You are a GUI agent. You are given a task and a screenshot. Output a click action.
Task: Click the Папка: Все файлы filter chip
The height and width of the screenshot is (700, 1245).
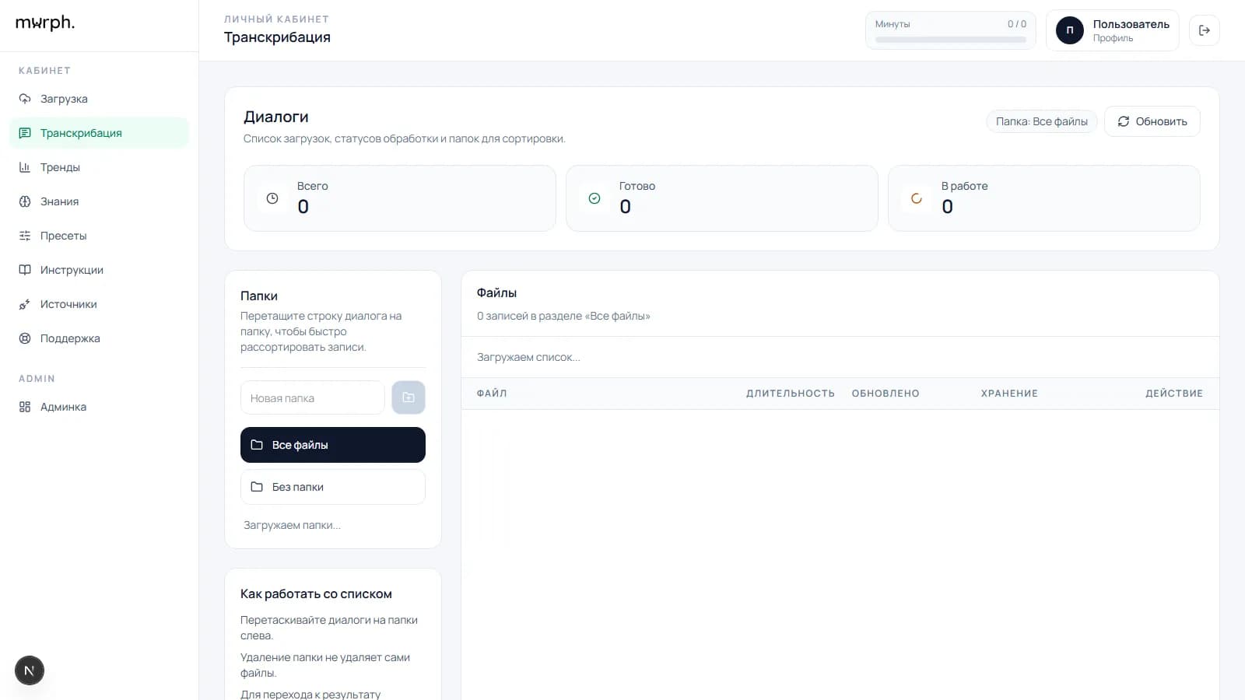click(x=1041, y=121)
